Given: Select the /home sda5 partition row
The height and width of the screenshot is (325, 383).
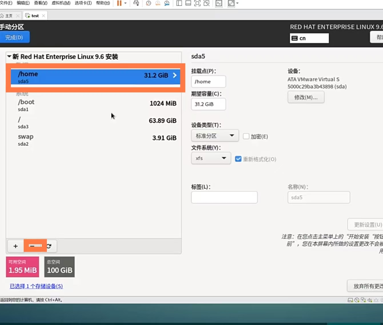Looking at the screenshot, I should tap(95, 77).
